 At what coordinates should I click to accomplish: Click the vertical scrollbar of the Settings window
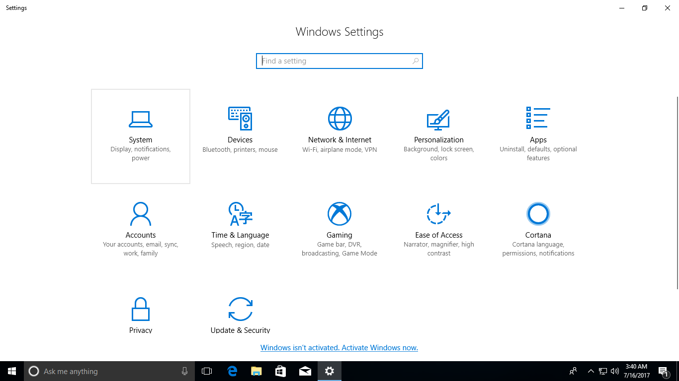[x=677, y=192]
